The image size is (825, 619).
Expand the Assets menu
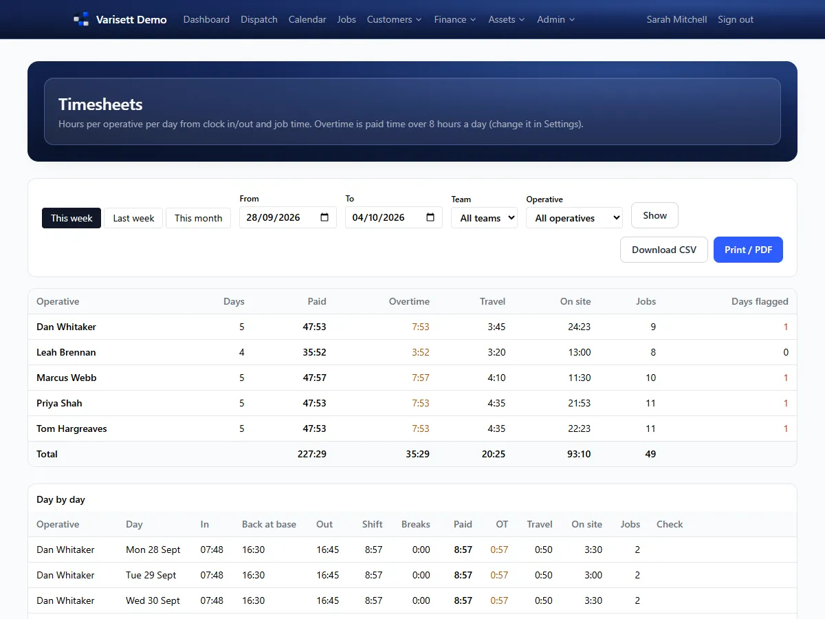click(x=507, y=19)
